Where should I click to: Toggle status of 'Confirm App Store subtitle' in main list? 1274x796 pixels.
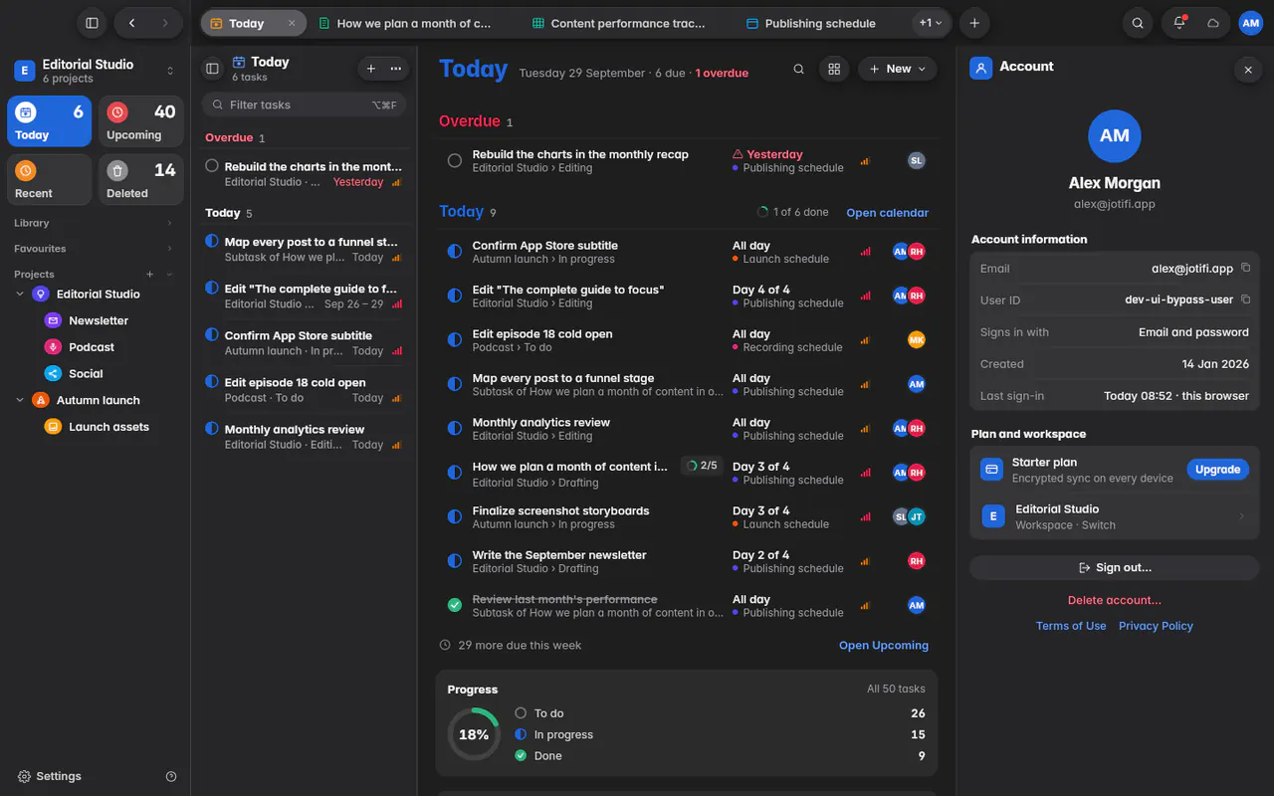coord(455,252)
